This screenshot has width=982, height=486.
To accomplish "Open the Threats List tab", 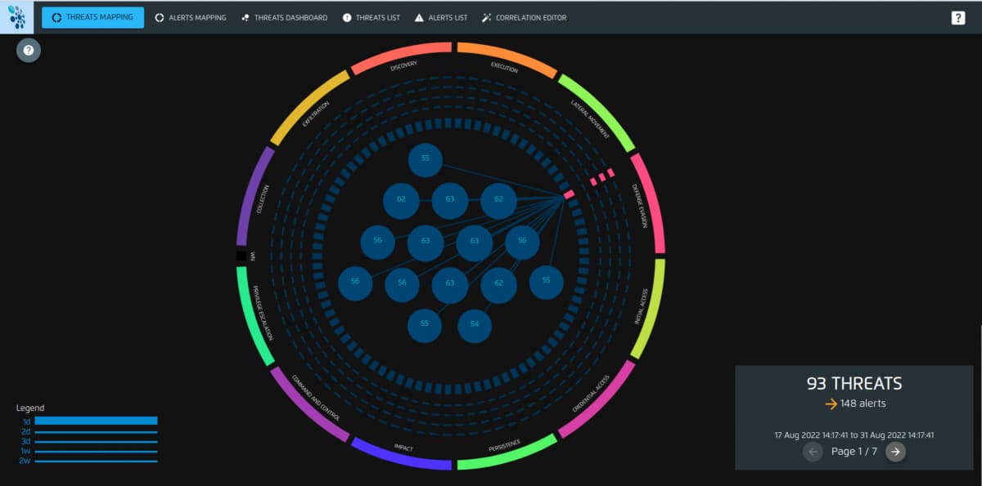I will pos(371,18).
